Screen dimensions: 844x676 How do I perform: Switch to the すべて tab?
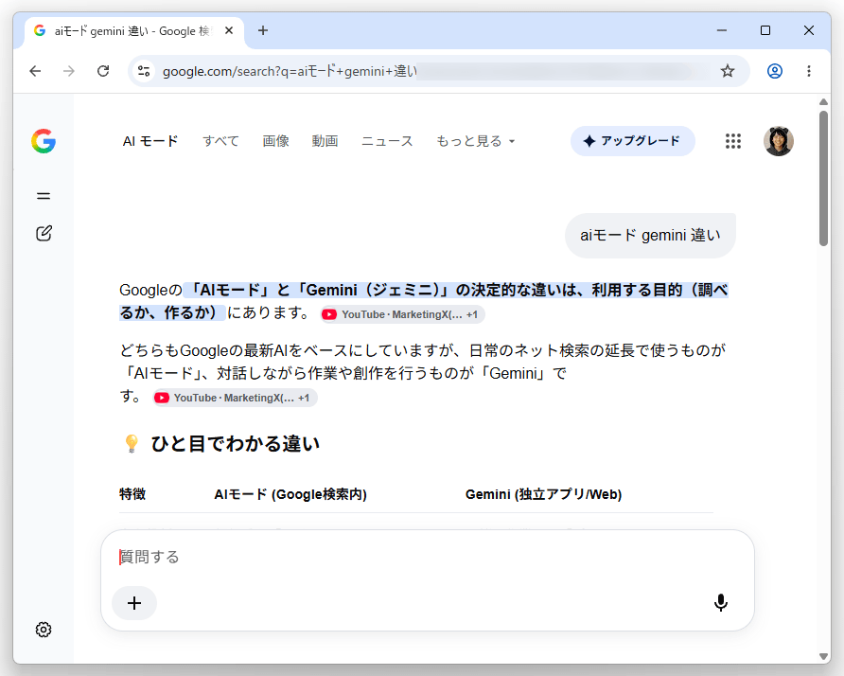tap(220, 141)
